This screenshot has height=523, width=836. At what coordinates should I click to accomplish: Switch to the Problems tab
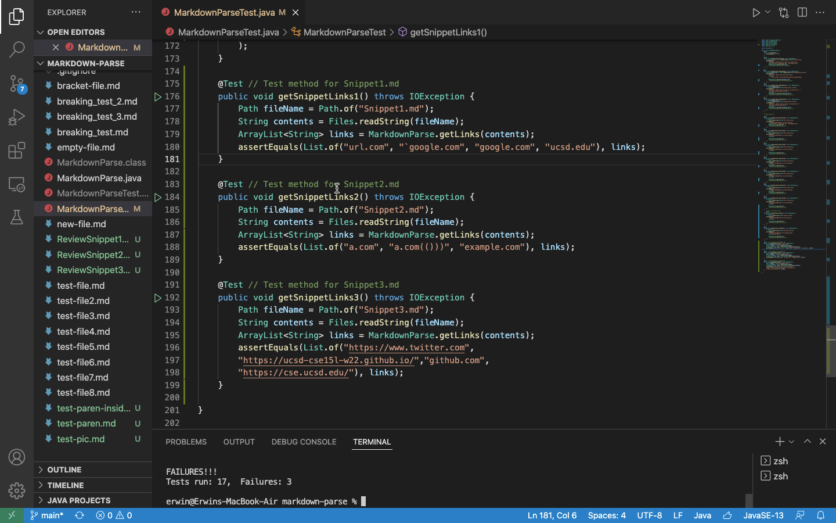click(186, 442)
